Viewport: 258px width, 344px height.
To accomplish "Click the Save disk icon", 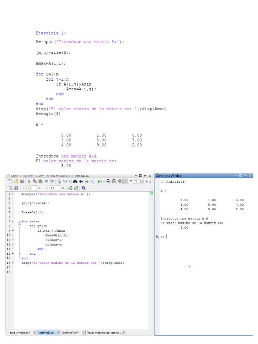I will click(21, 181).
